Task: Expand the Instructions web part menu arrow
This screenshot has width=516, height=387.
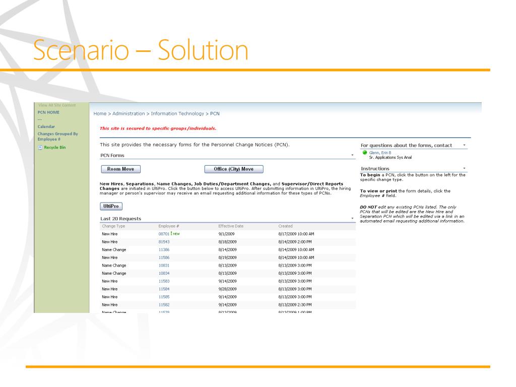Action: [x=464, y=168]
